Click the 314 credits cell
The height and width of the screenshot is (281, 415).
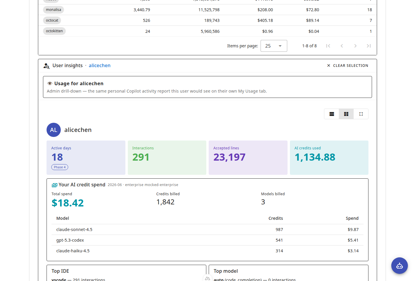pyautogui.click(x=279, y=251)
